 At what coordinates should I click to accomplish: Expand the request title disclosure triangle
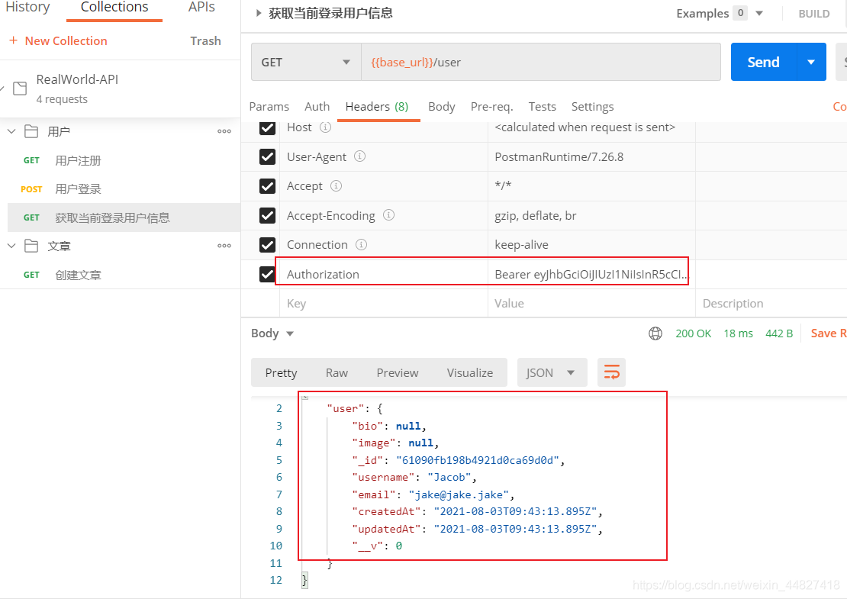pos(259,13)
